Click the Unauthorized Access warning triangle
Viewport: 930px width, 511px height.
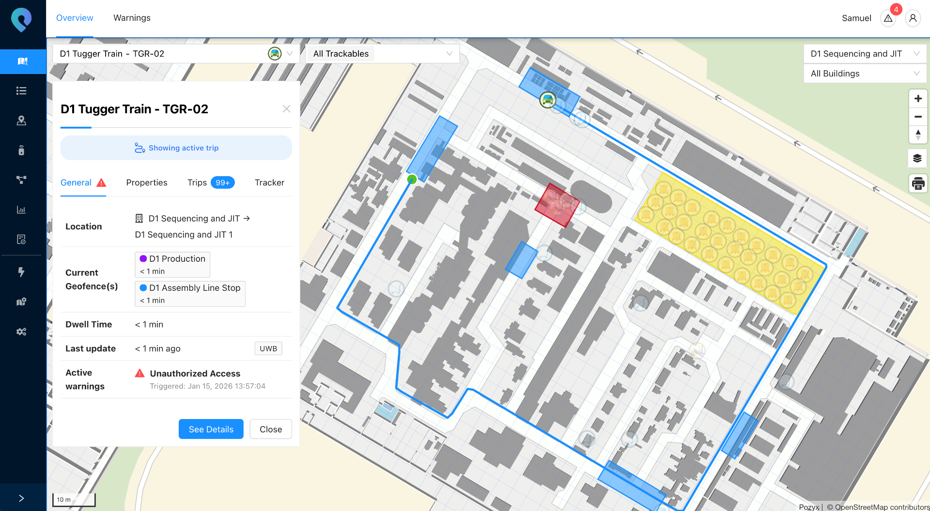(139, 373)
